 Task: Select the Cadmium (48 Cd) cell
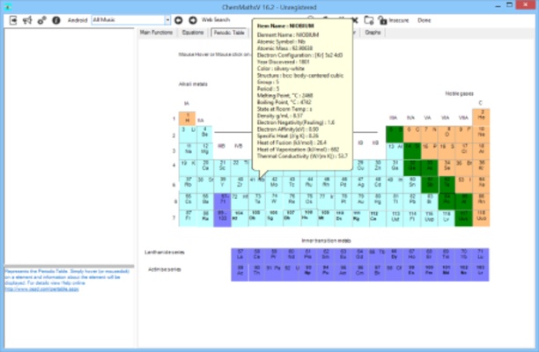pos(378,185)
